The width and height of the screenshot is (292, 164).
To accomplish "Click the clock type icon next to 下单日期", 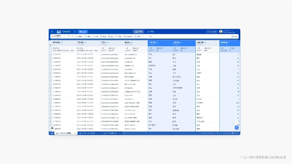I will click(x=86, y=42).
